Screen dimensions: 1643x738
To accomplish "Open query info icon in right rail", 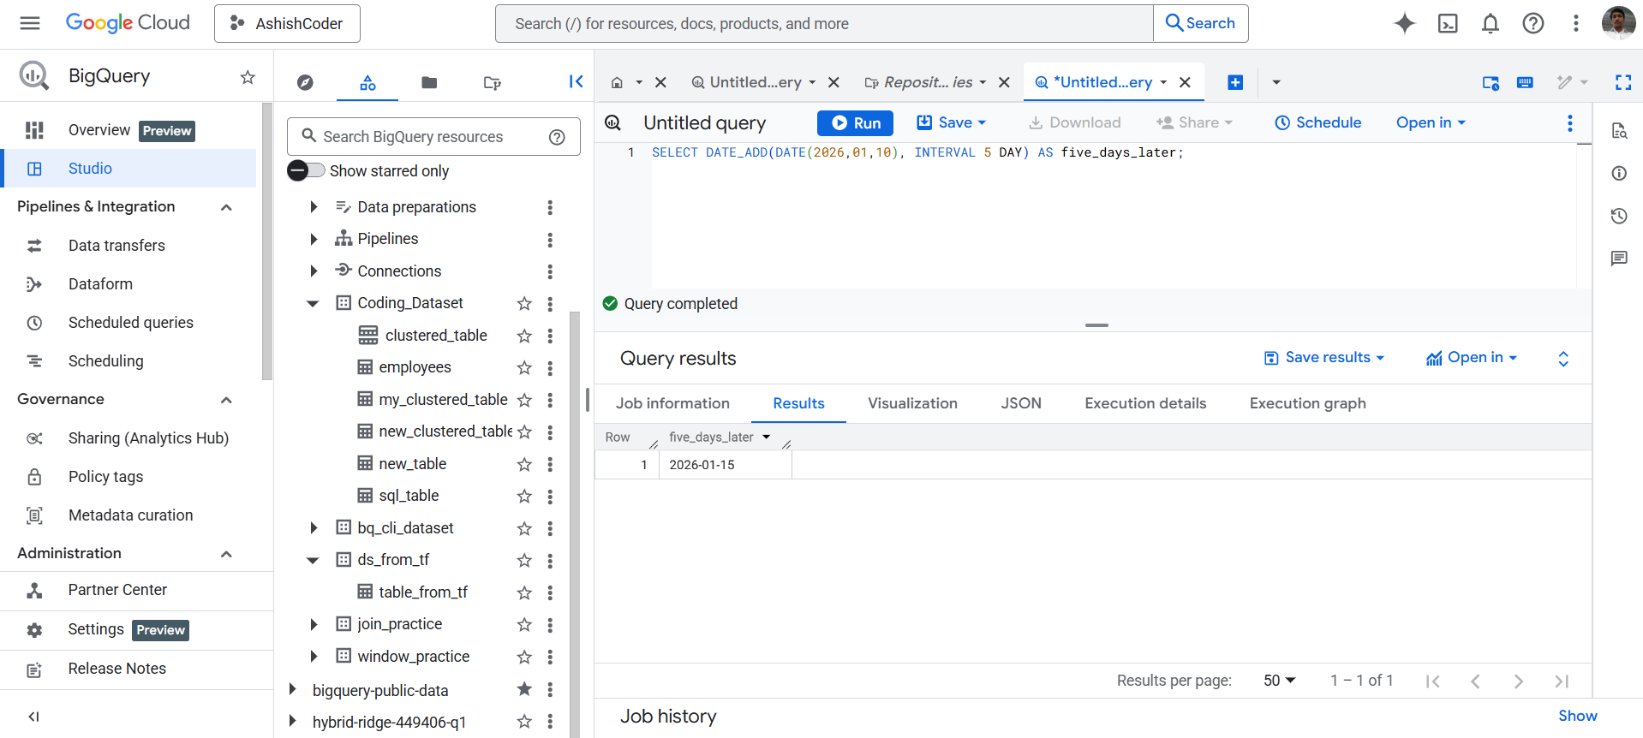I will click(1619, 173).
